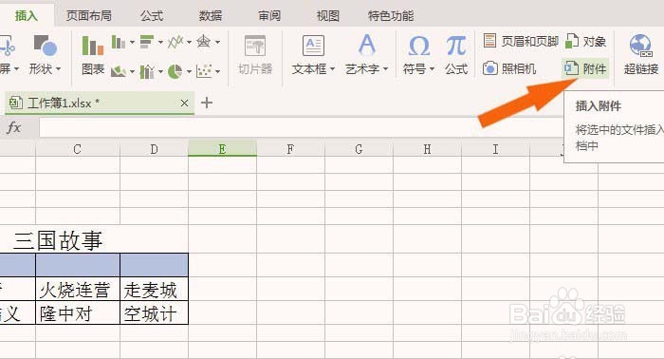Pick the line chart type icon
Image resolution: width=664 pixels, height=359 pixels.
coord(175,42)
